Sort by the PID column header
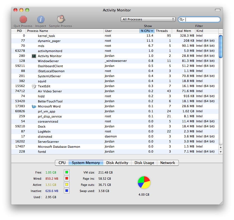Screen dimensions: 234x220 pos(18,31)
